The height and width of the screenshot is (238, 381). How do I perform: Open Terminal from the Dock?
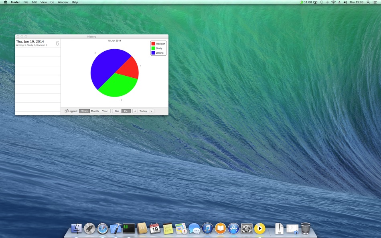[129, 228]
